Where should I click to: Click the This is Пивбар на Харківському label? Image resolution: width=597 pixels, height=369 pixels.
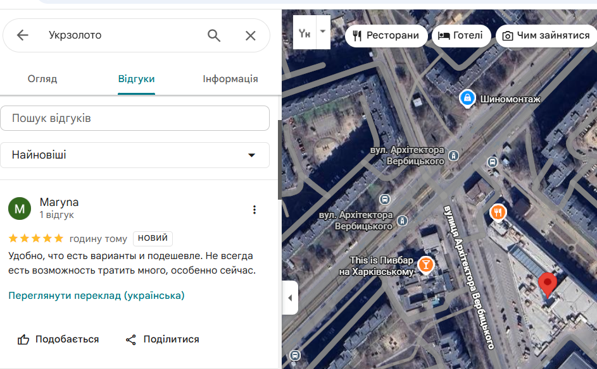click(377, 266)
